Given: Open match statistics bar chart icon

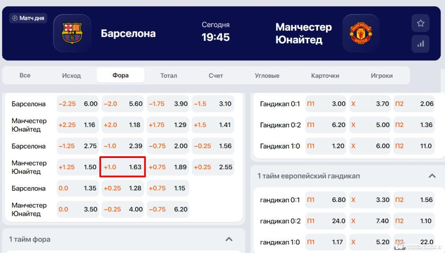Looking at the screenshot, I should coord(421,44).
